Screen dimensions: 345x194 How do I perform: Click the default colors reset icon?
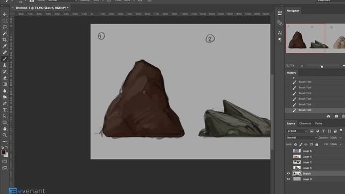click(2, 147)
